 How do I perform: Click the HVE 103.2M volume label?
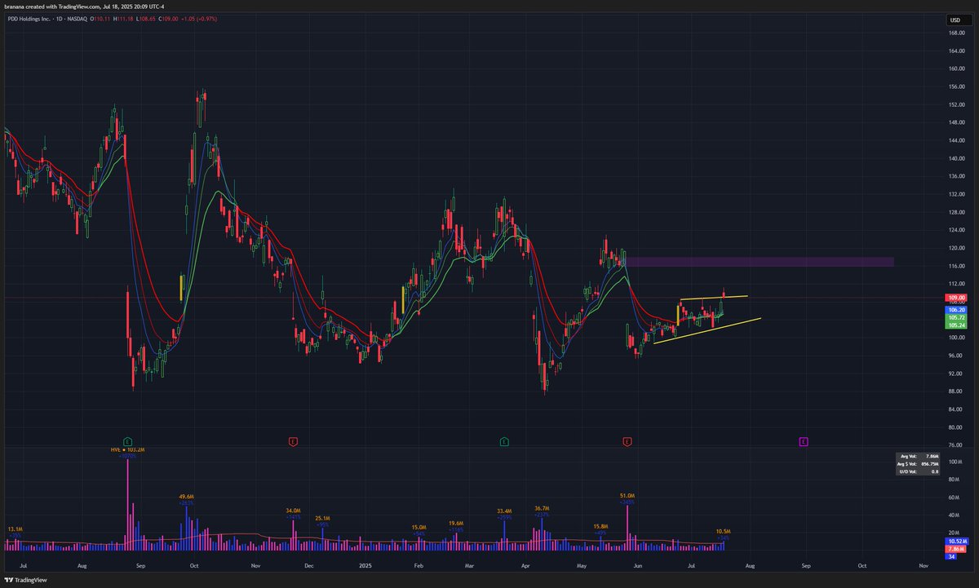tap(128, 449)
